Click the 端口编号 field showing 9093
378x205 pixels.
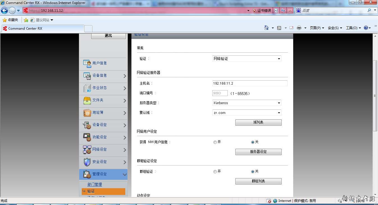click(x=220, y=93)
